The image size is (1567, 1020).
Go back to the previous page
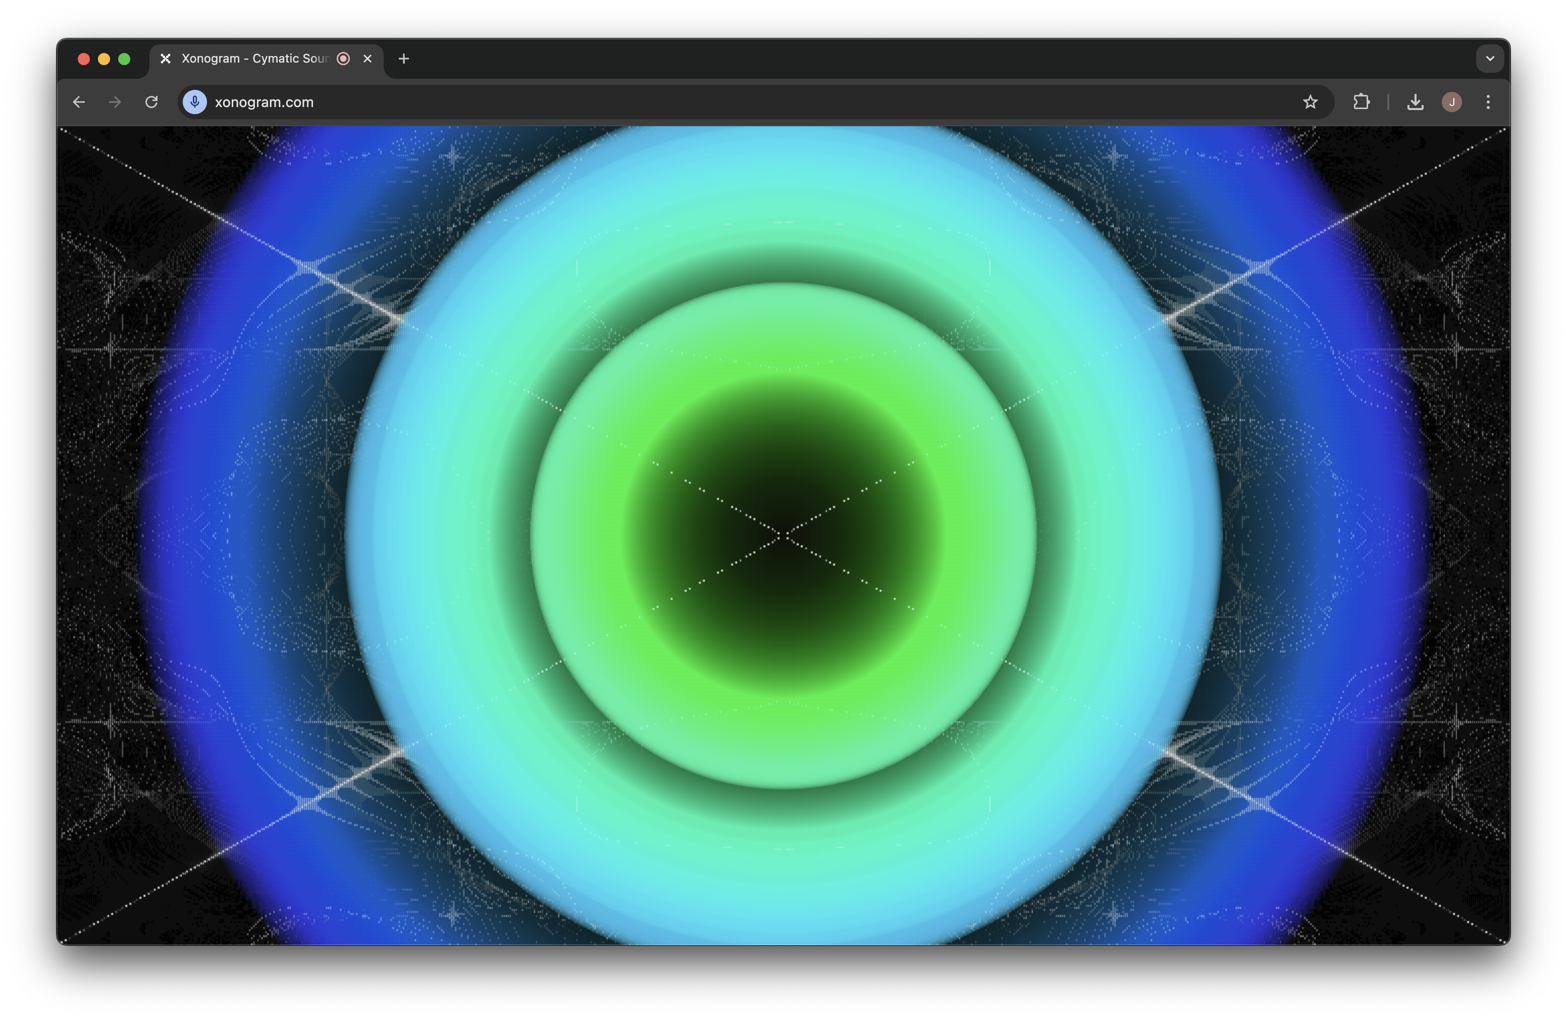click(79, 102)
